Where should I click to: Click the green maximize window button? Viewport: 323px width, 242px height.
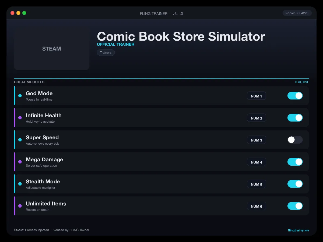pos(24,13)
